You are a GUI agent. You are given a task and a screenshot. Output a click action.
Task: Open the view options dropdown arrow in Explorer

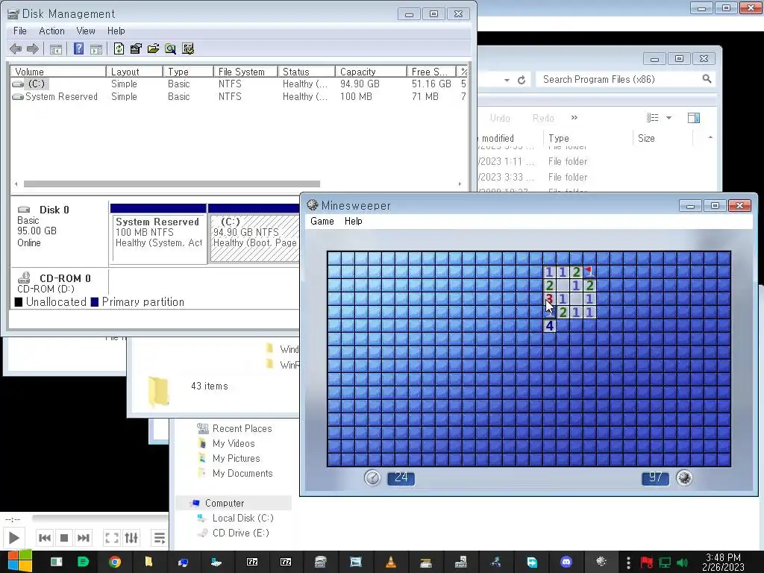click(669, 118)
